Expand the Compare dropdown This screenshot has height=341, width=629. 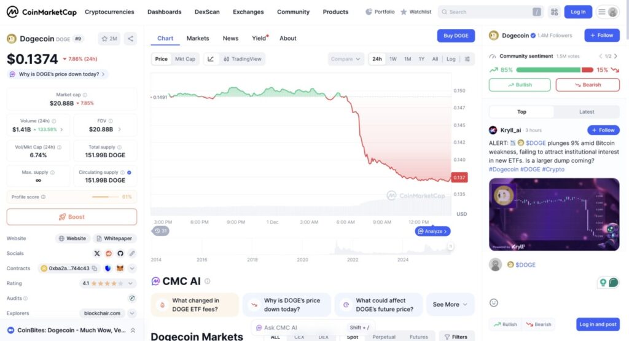click(x=346, y=59)
